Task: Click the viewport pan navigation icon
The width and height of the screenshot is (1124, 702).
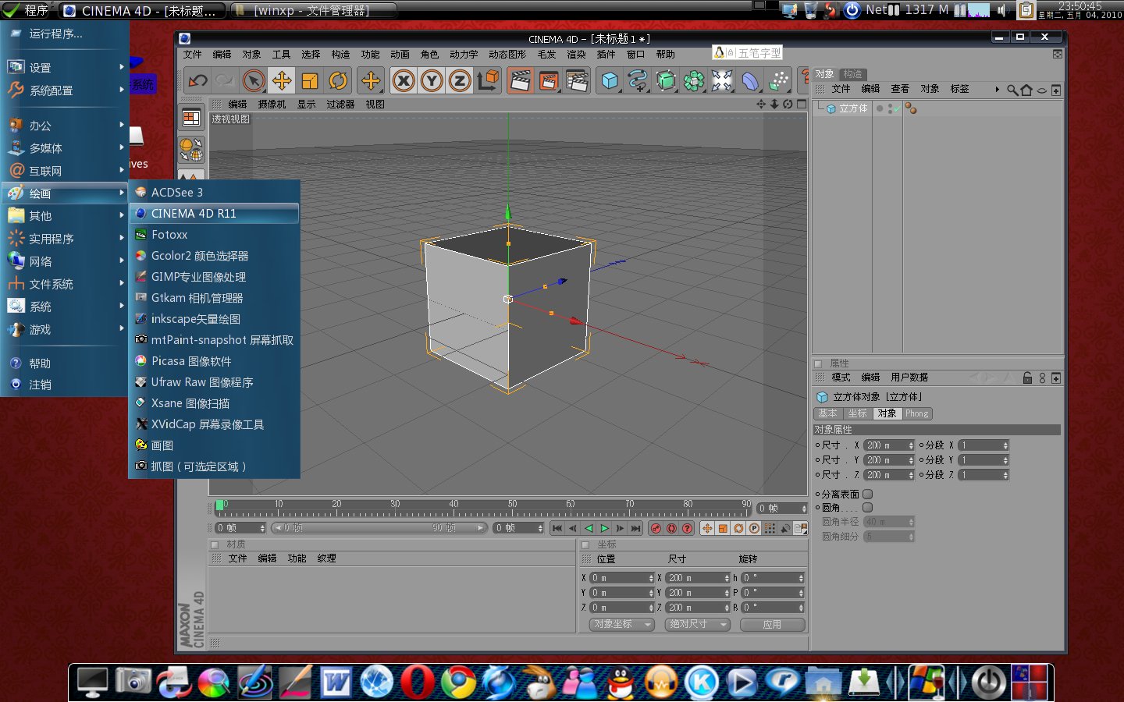Action: click(x=761, y=104)
